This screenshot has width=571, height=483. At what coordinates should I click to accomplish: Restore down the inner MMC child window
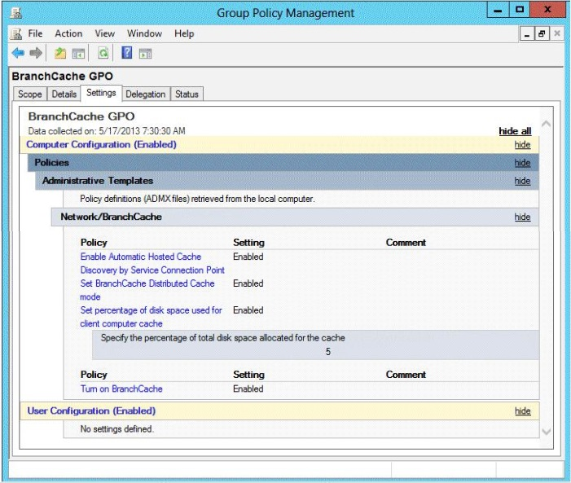point(542,34)
